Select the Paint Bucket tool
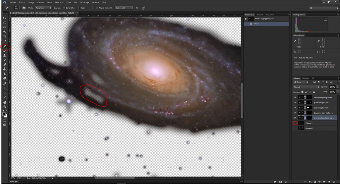The image size is (340, 184). 5,69
